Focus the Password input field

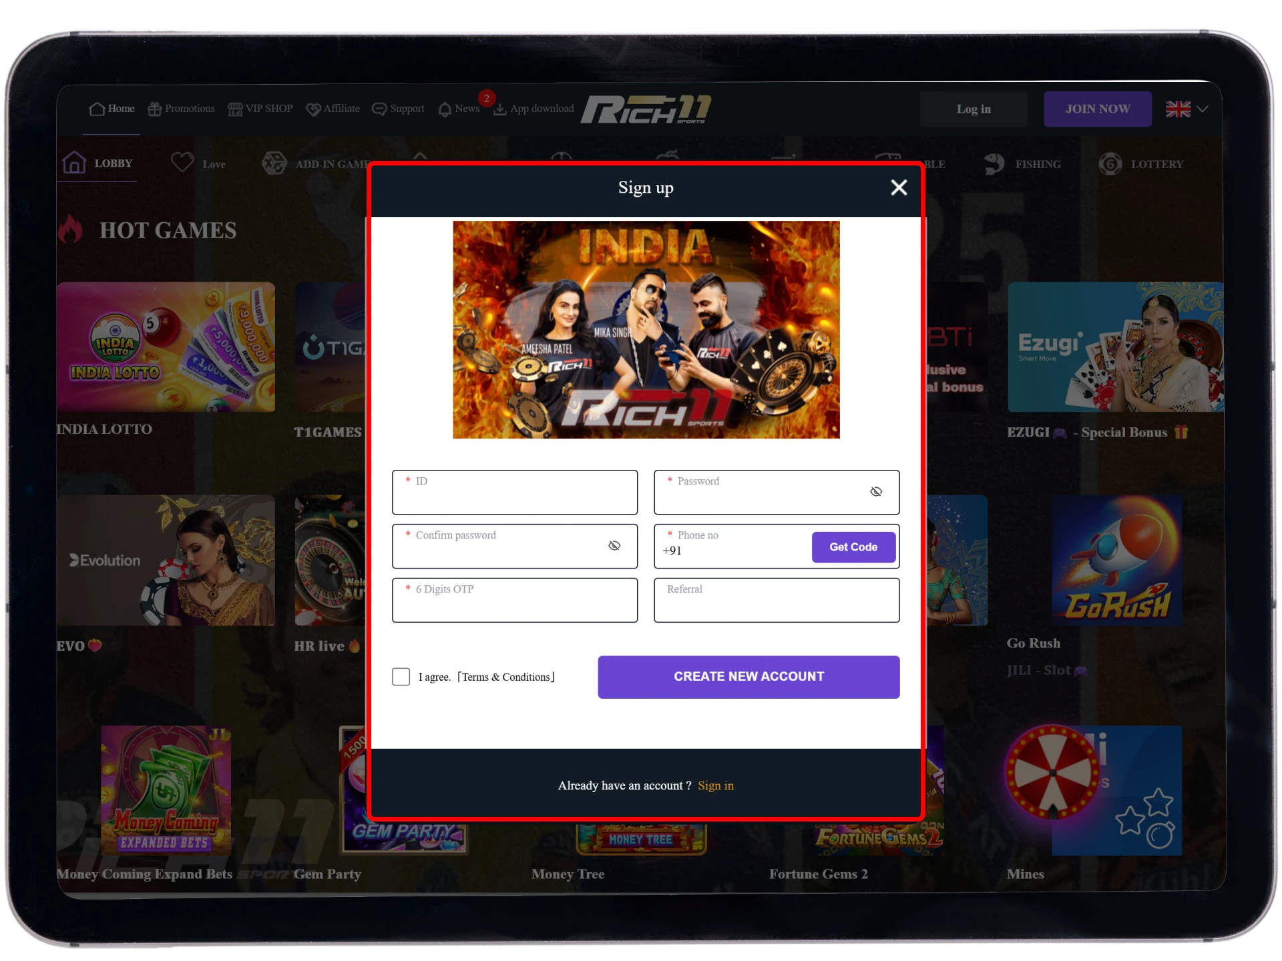[777, 493]
